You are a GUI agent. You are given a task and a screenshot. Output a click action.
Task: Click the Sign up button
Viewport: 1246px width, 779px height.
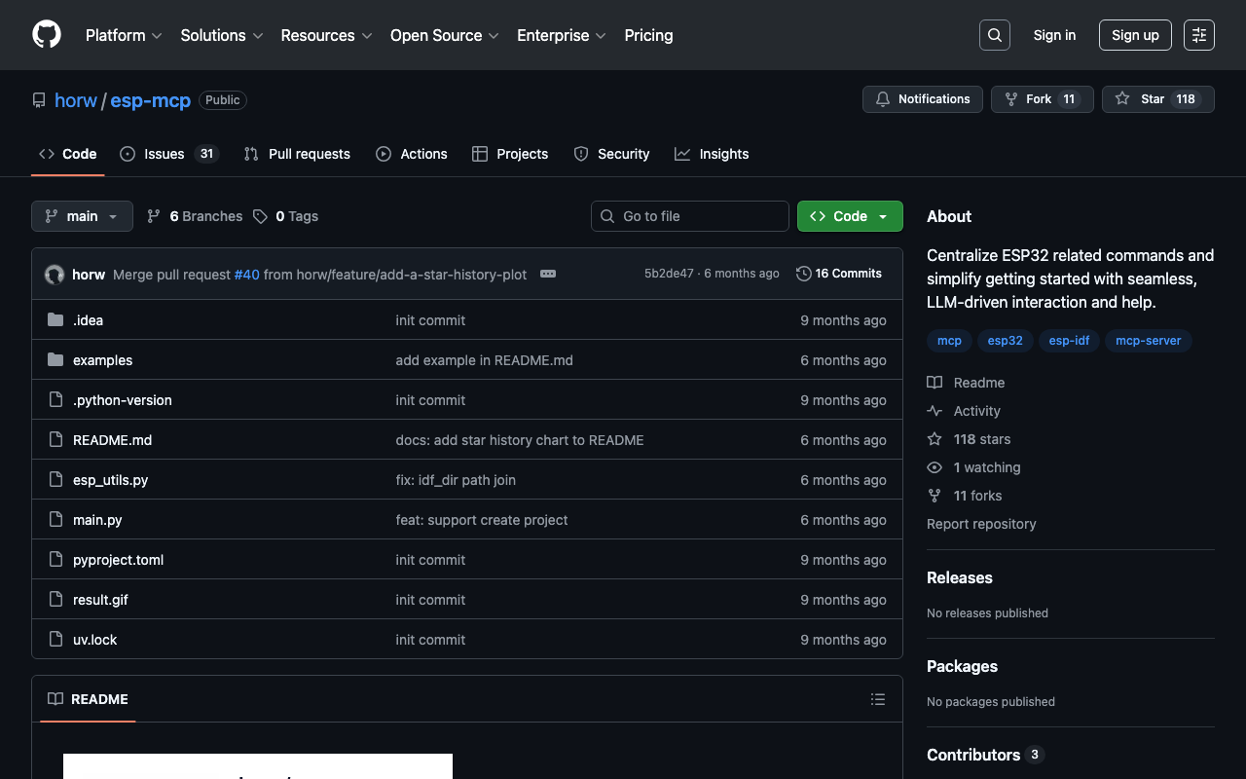coord(1134,35)
